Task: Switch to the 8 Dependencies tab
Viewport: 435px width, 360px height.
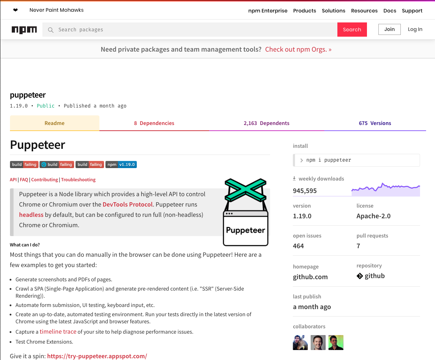Action: tap(154, 123)
